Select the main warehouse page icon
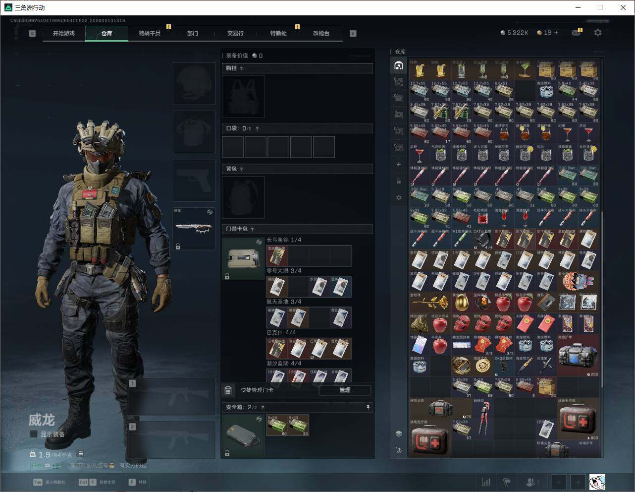 click(399, 65)
